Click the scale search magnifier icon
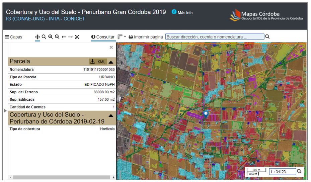 299,171
